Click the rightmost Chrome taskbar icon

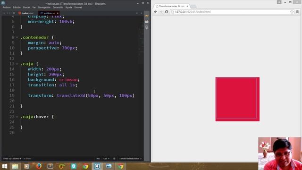pyautogui.click(x=121, y=166)
